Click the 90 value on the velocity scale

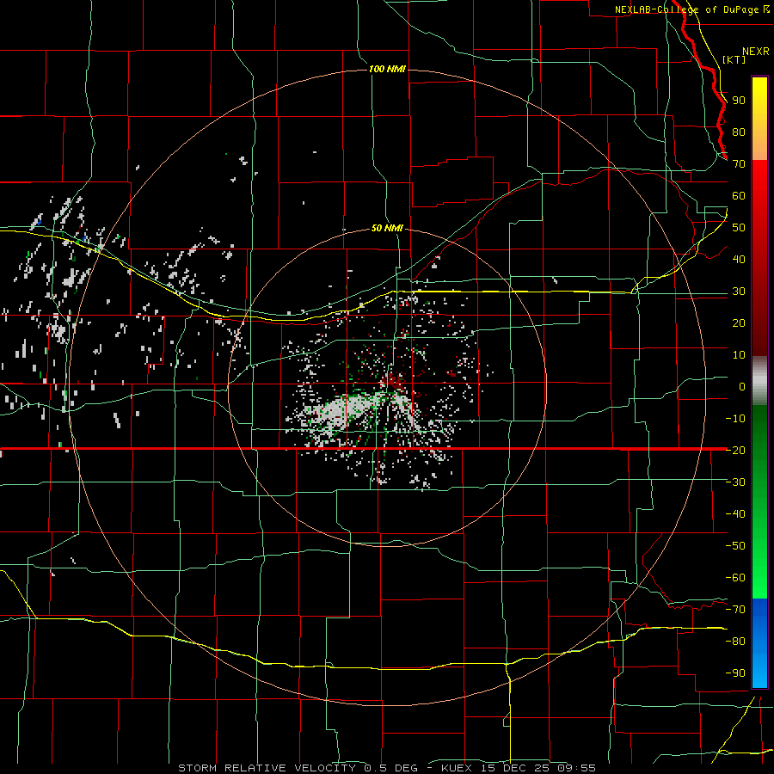click(x=739, y=101)
